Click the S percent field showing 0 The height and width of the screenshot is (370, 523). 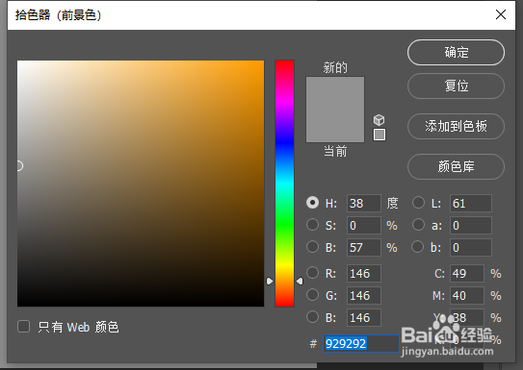point(363,225)
